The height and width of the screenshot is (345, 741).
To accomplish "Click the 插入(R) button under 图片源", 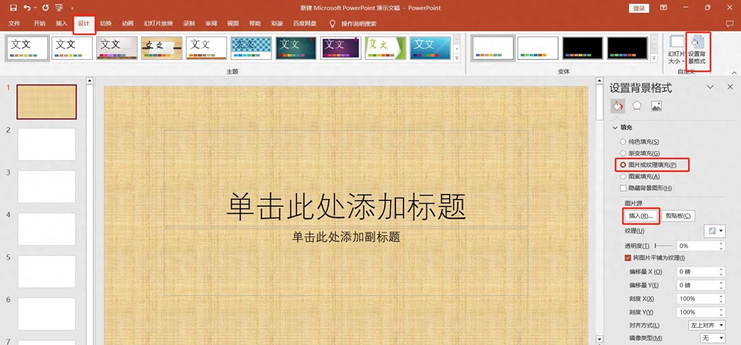I will click(x=640, y=215).
